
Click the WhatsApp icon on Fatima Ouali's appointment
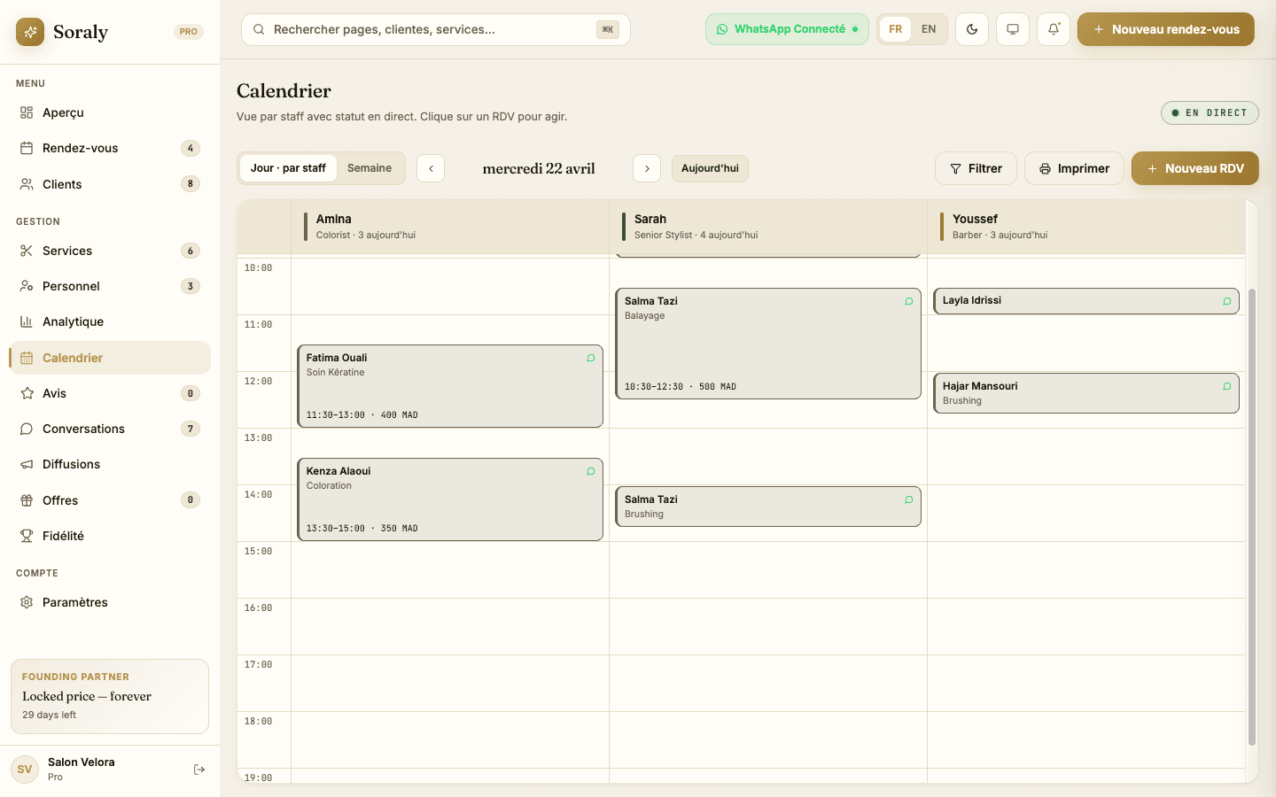point(590,358)
